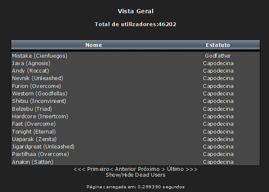Open Jigardgreat (Unleashed) entry
269x192 pixels.
[x=43, y=147]
